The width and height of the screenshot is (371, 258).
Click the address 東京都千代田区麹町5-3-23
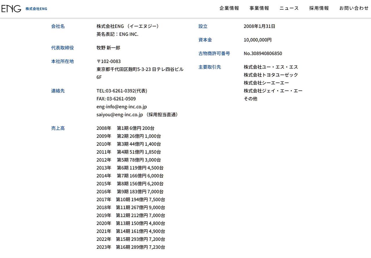pos(124,69)
